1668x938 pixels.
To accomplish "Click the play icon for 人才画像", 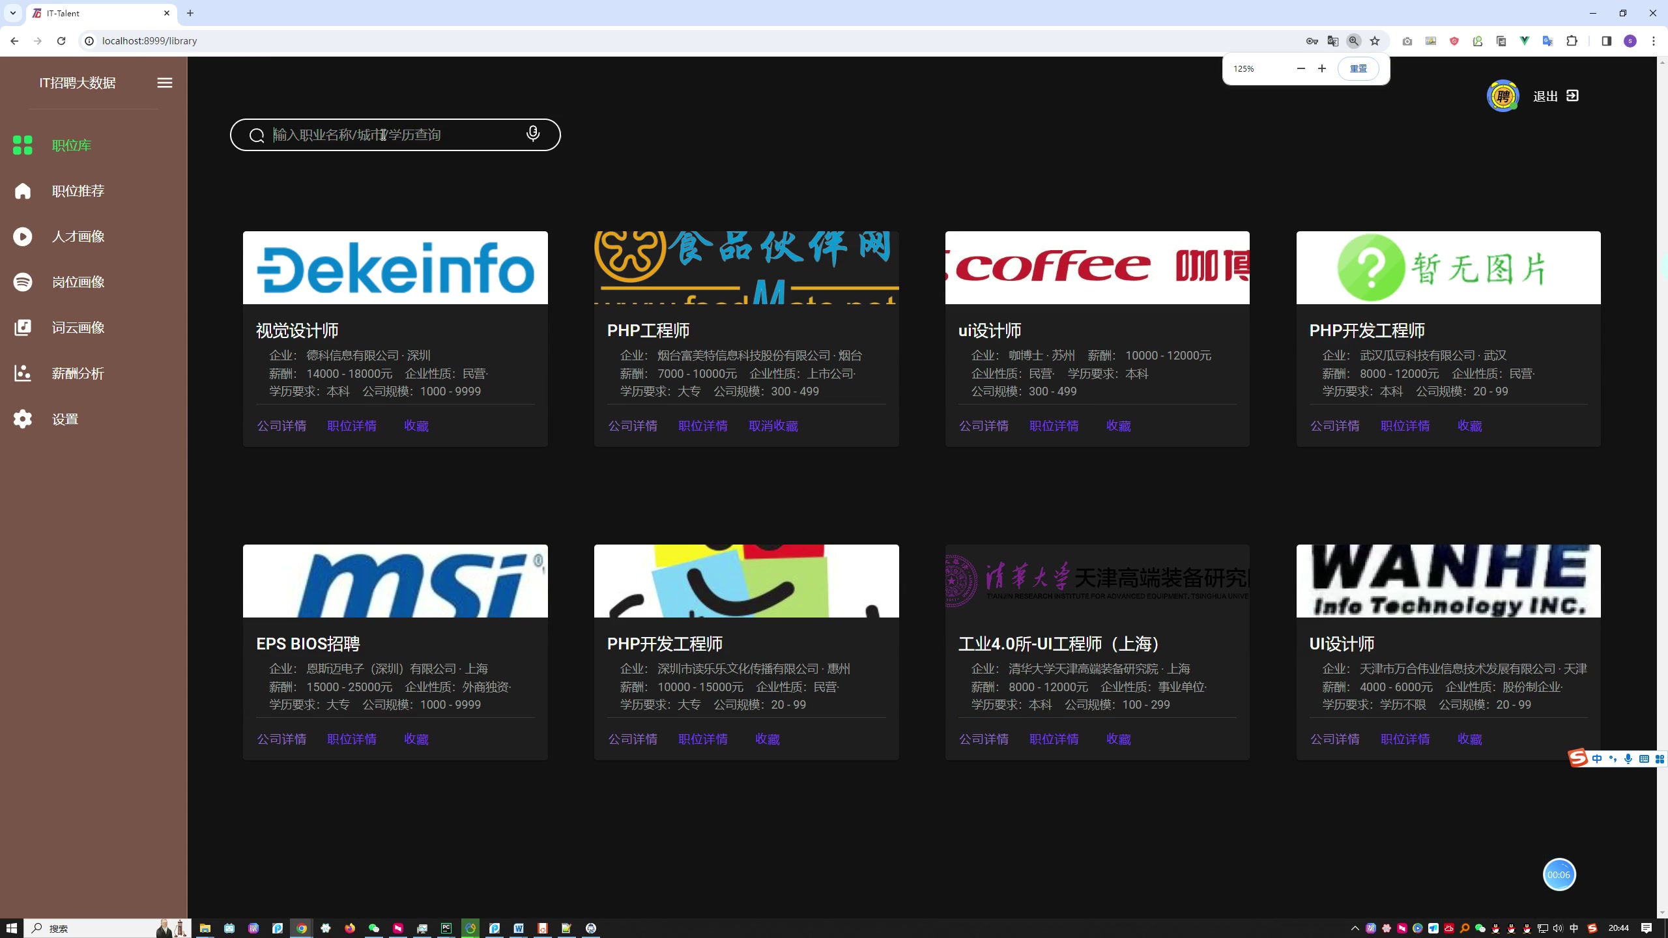I will coord(23,236).
